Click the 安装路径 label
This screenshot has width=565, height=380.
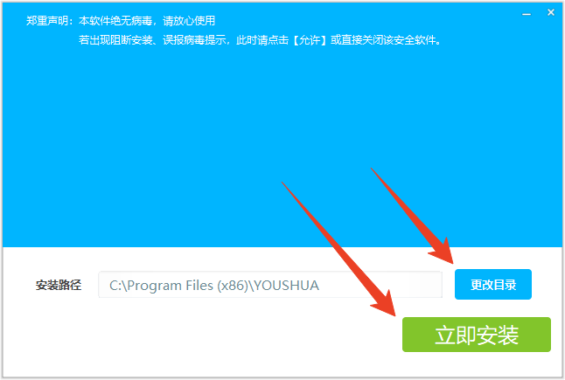[59, 285]
